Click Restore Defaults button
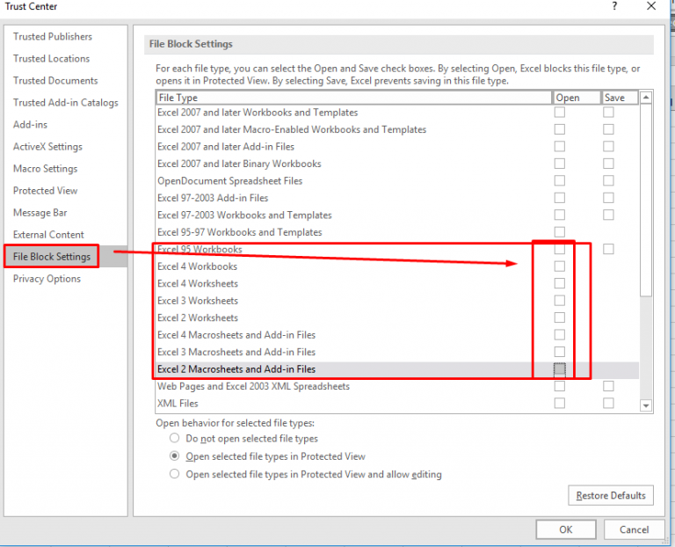Viewport: 675px width, 547px height. [x=611, y=496]
